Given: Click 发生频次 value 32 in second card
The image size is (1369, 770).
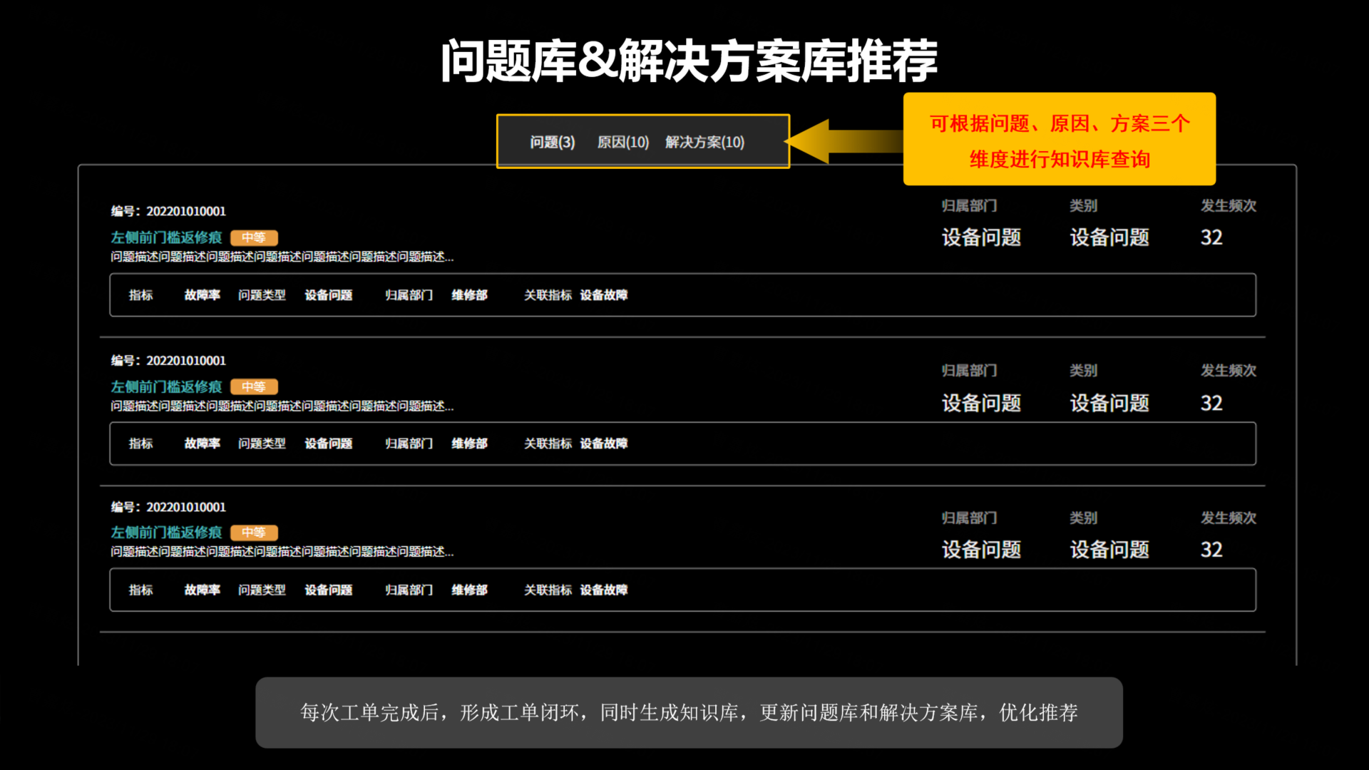Looking at the screenshot, I should pos(1211,404).
